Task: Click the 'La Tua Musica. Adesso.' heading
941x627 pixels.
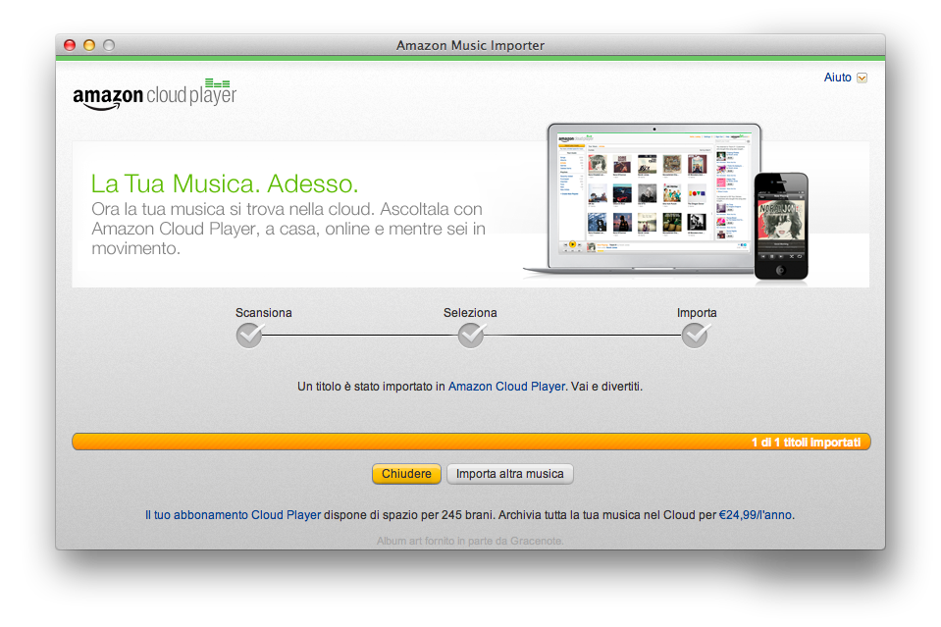Action: pos(225,183)
